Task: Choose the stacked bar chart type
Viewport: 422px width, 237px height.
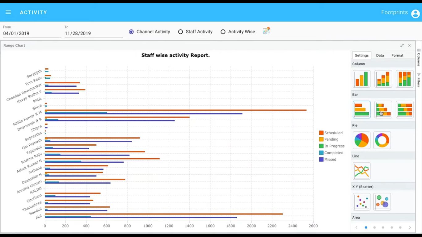Action: coord(383,110)
